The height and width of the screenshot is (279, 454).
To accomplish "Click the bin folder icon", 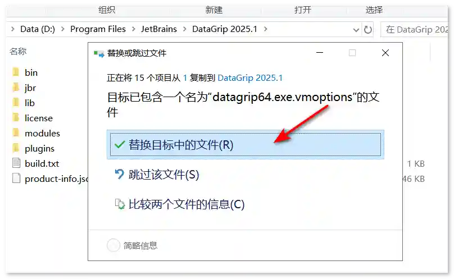I will coord(16,72).
